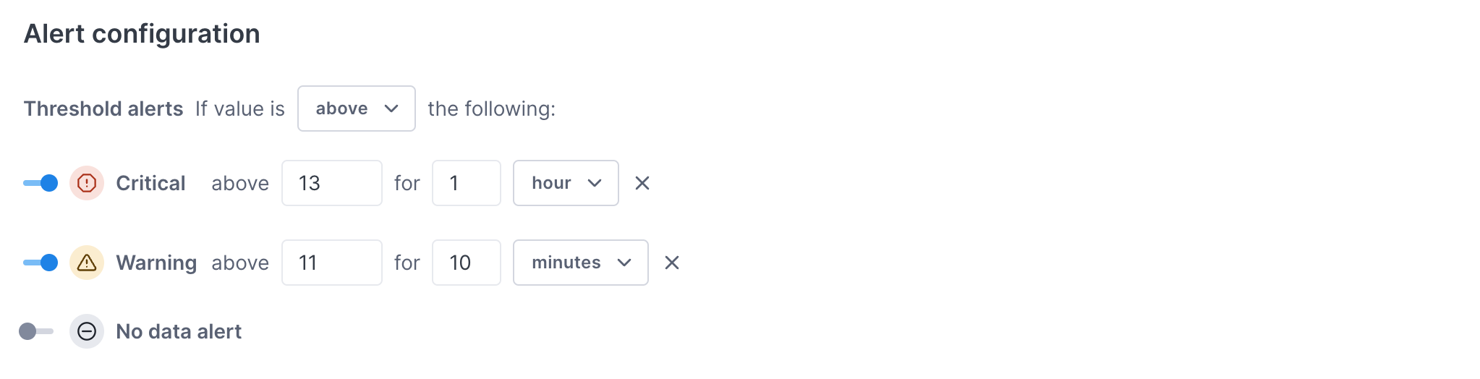The width and height of the screenshot is (1480, 379).
Task: Click the Alert configuration heading
Action: (142, 34)
